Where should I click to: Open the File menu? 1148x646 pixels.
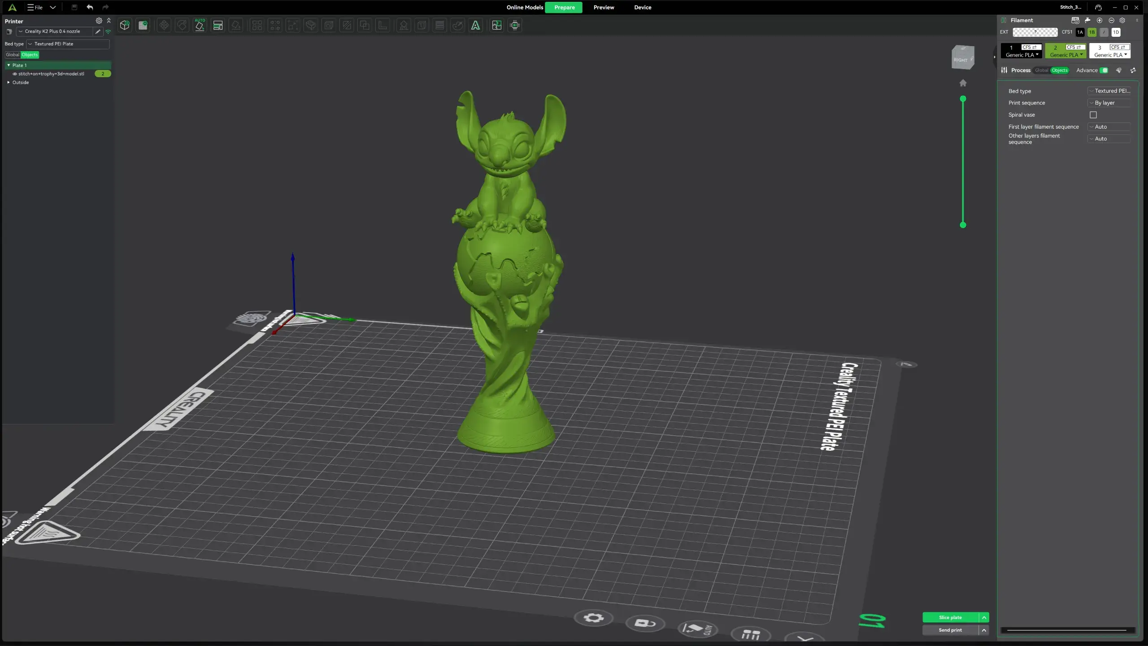[35, 7]
